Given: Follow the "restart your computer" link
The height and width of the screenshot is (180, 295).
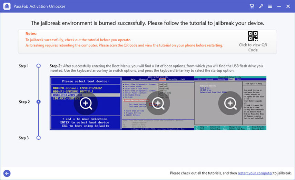Looking at the screenshot, I should [x=255, y=173].
